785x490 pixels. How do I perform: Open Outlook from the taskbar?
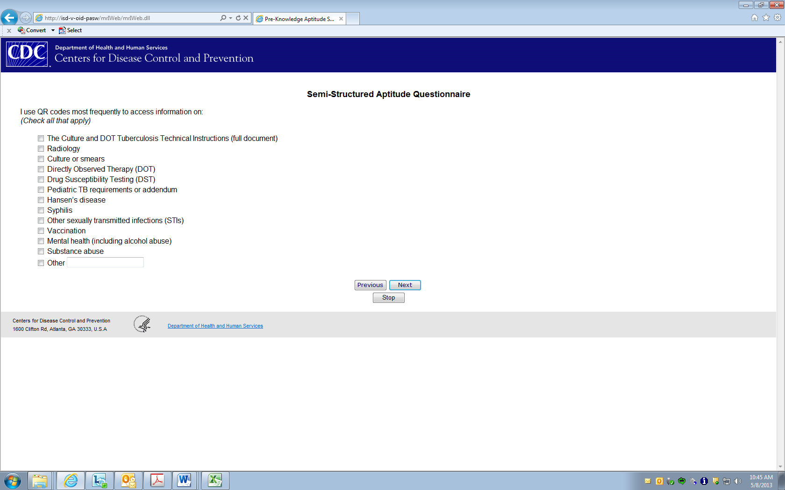[x=128, y=480]
